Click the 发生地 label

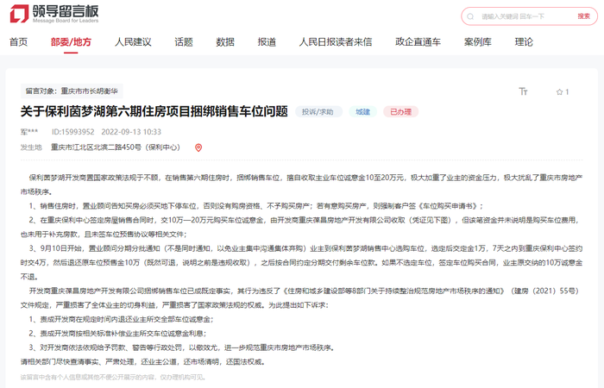(x=31, y=147)
